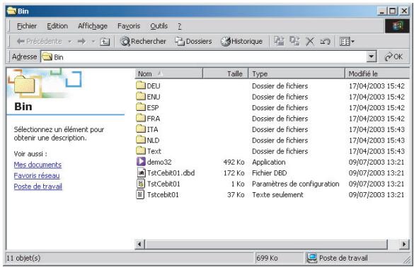Click the large folder image in left pane

tap(25, 85)
